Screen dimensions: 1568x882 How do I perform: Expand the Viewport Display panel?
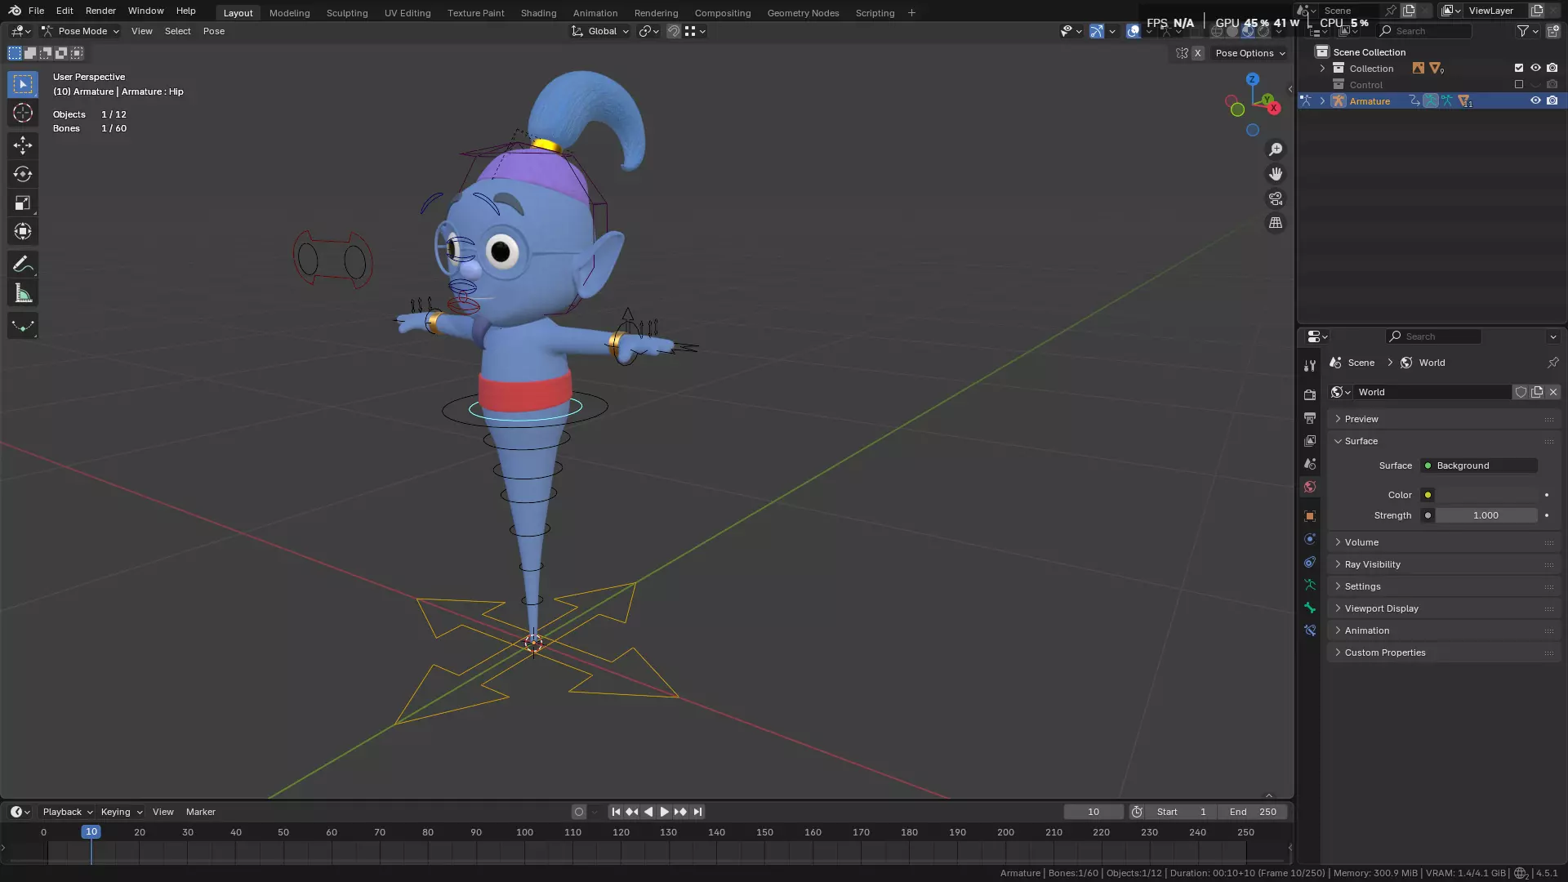[1444, 608]
